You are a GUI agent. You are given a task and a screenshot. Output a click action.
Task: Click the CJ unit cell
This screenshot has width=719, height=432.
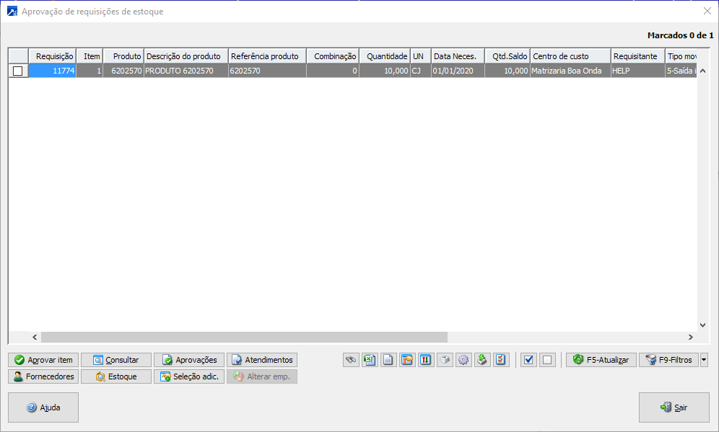point(420,71)
